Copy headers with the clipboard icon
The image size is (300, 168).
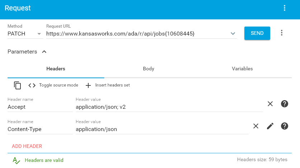(17, 85)
